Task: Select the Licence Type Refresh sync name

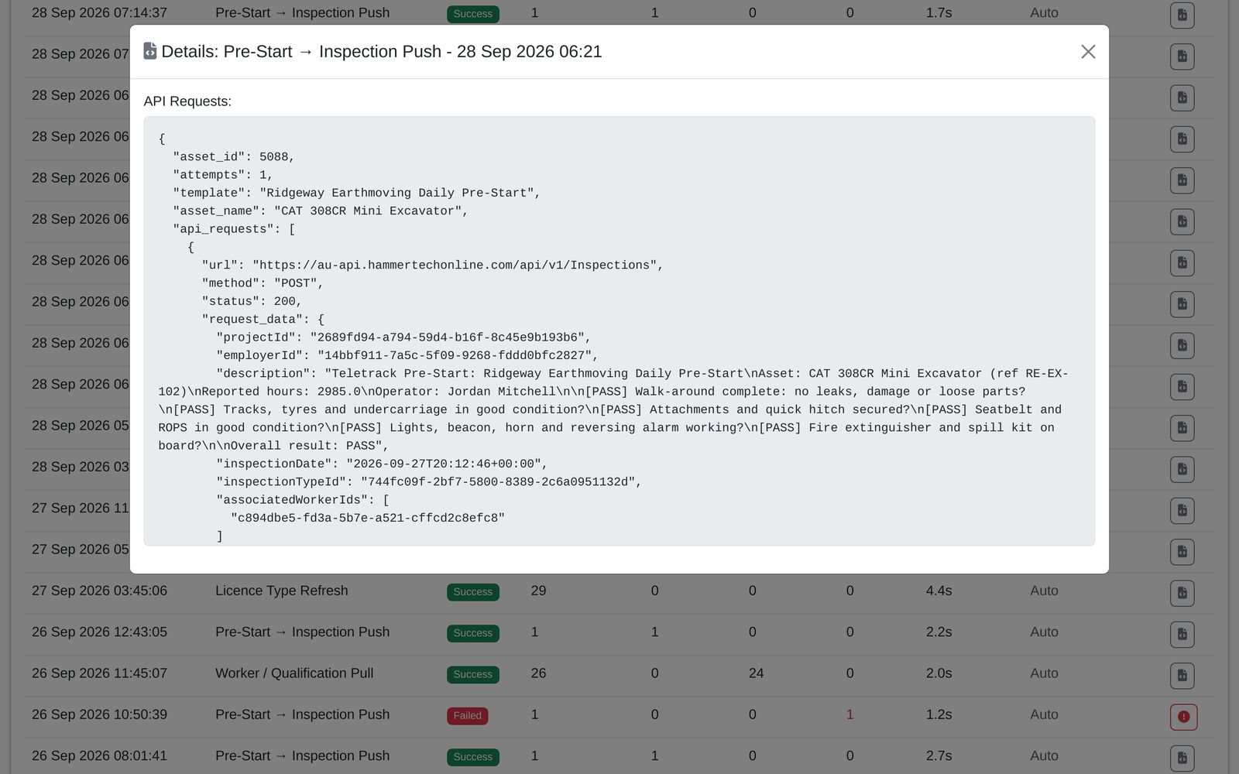Action: pos(282,591)
